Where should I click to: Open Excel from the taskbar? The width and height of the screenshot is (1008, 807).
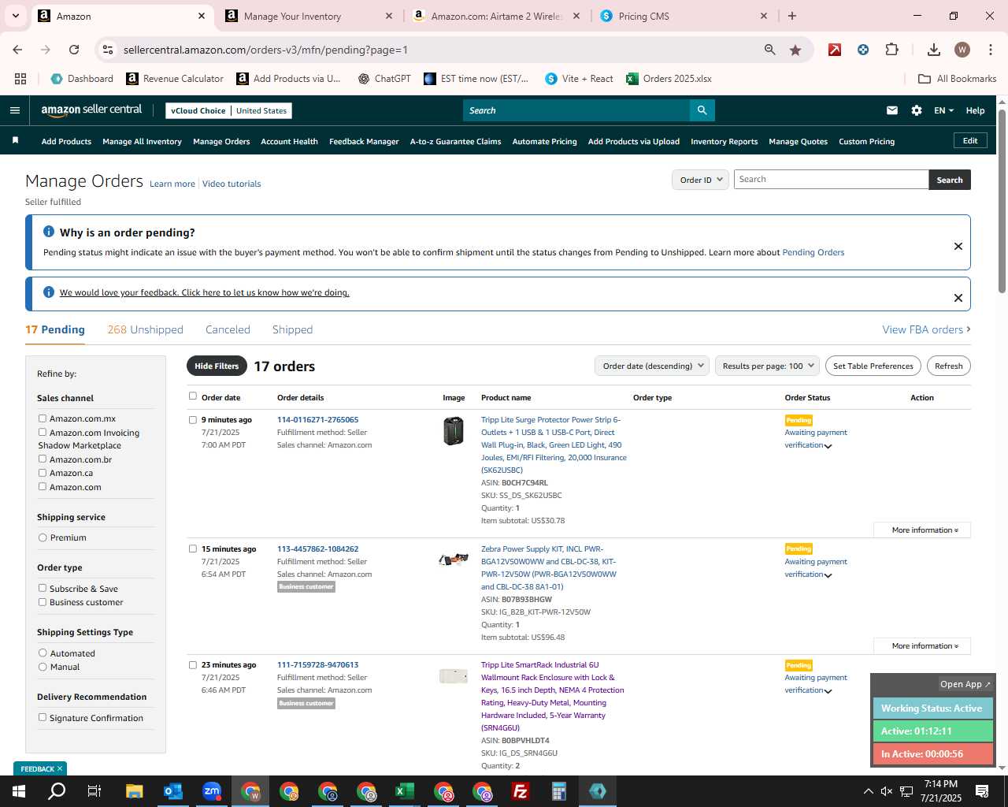click(405, 791)
